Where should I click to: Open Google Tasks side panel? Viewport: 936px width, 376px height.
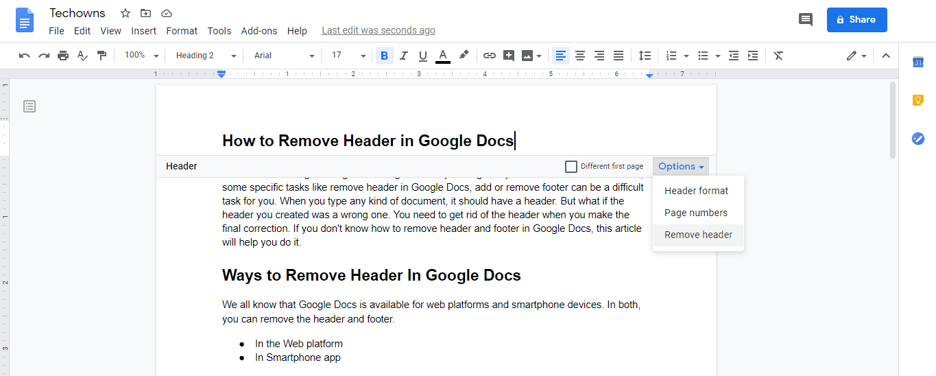pos(918,139)
